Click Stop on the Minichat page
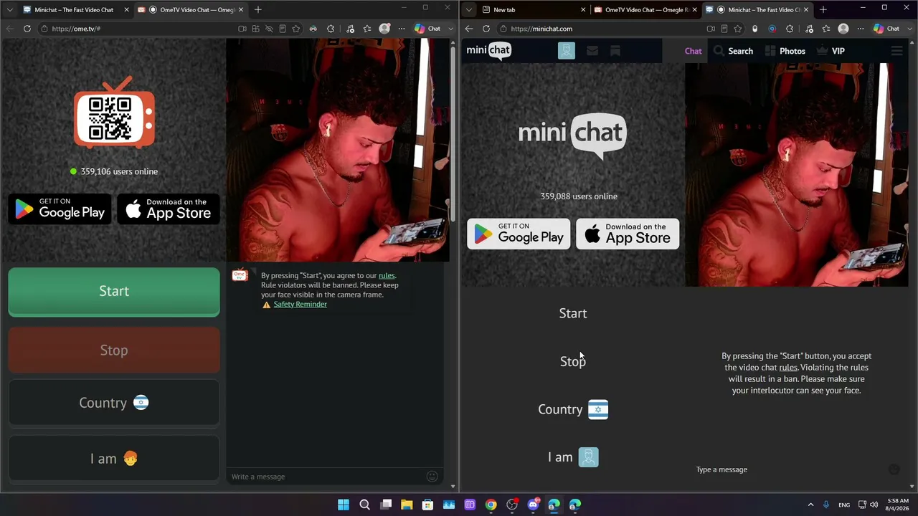918x516 pixels. [x=573, y=361]
